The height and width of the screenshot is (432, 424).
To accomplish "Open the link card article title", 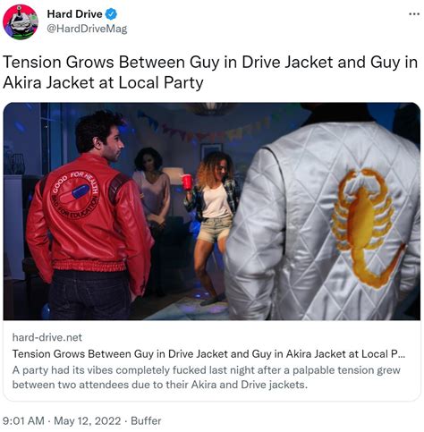I will [208, 354].
